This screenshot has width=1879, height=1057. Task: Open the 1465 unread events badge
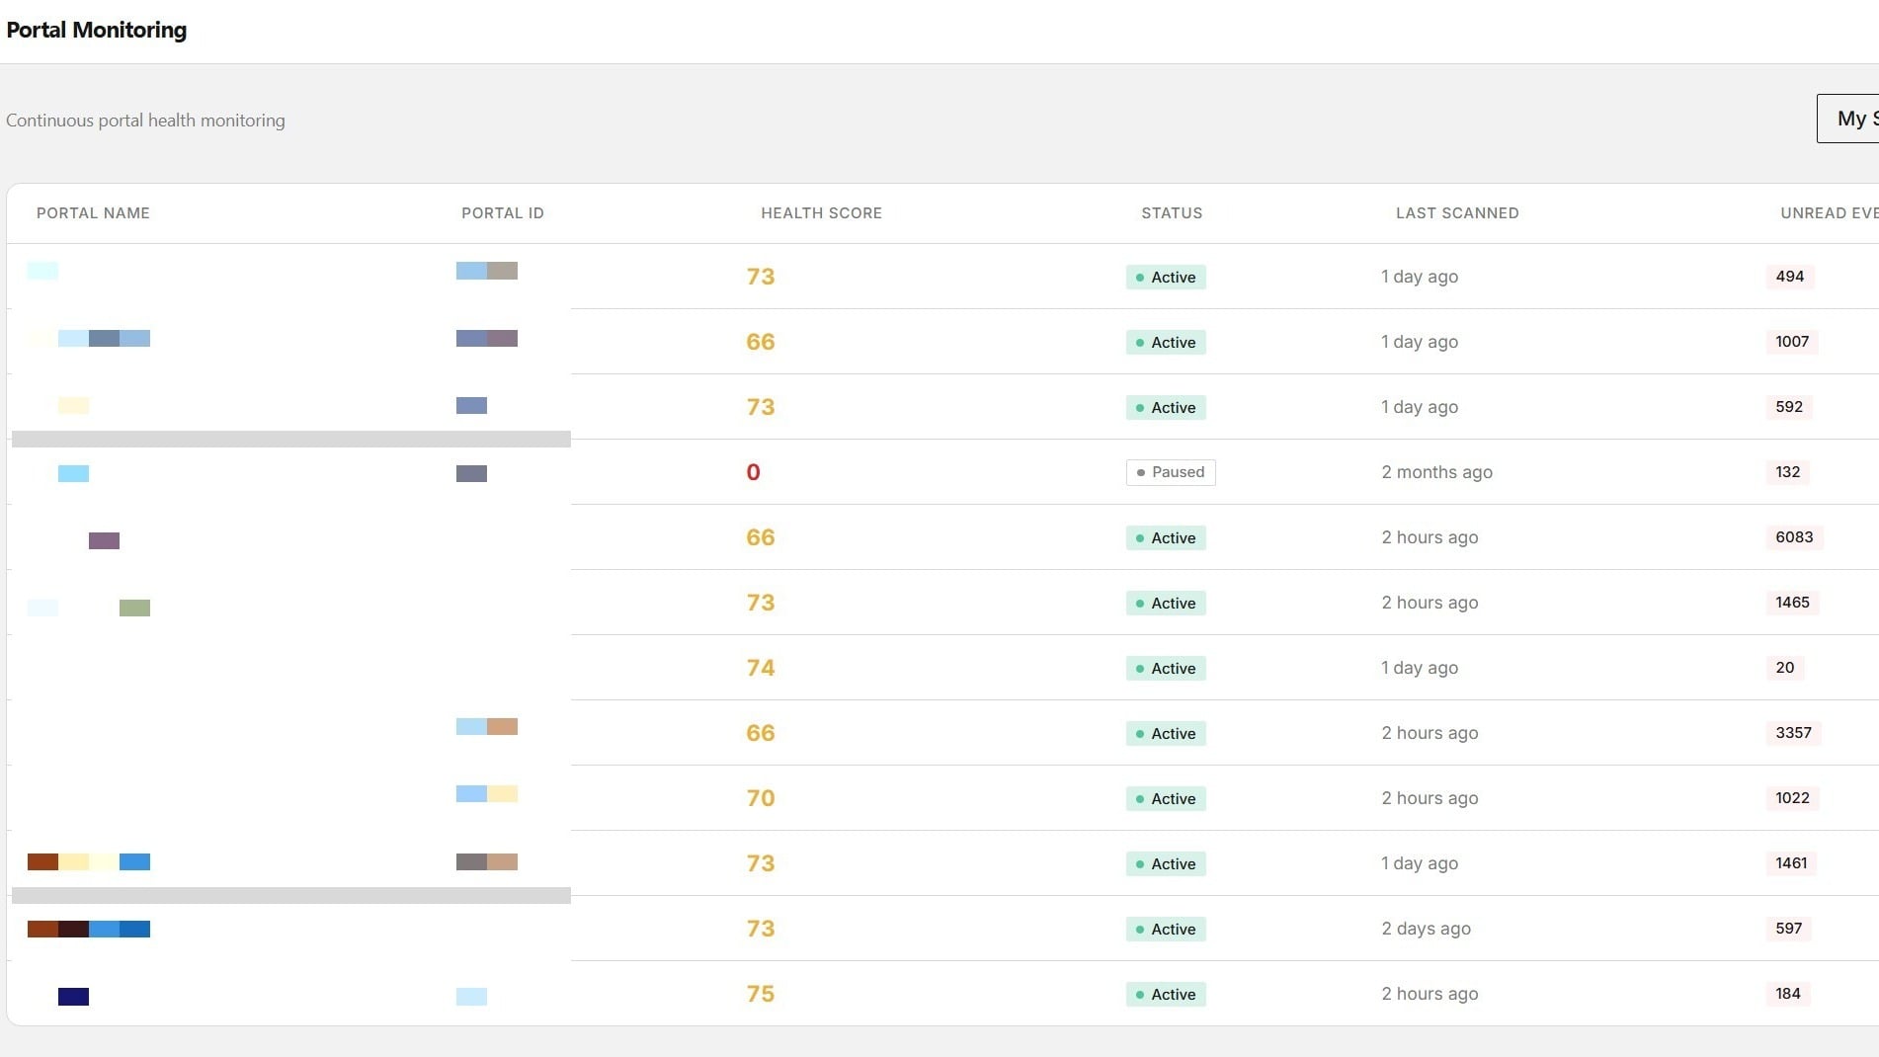(1792, 603)
